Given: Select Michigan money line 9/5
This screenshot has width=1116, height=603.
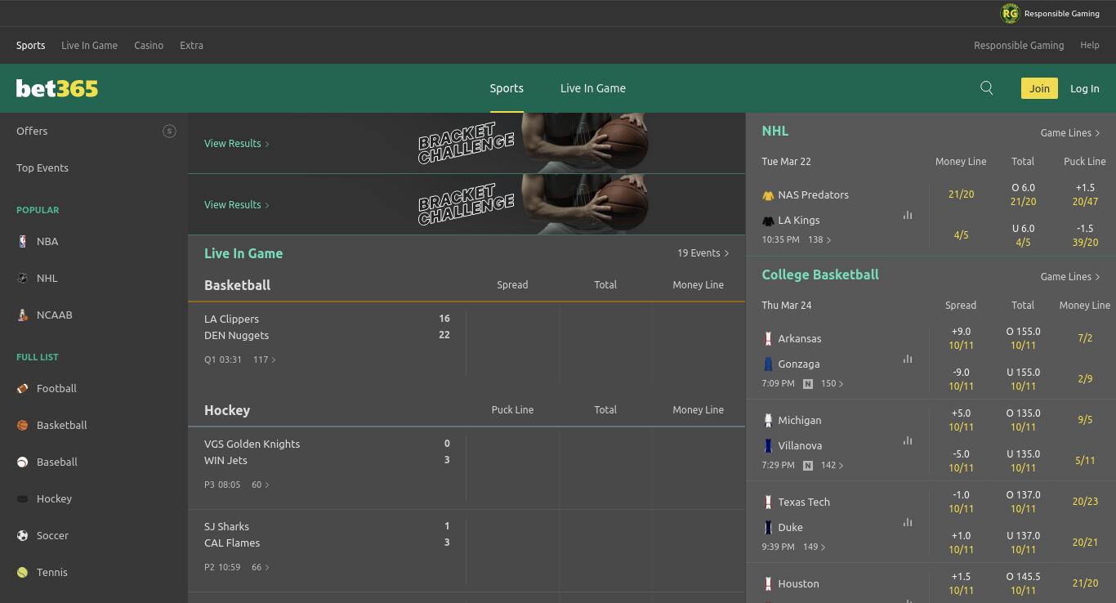Looking at the screenshot, I should (x=1085, y=420).
